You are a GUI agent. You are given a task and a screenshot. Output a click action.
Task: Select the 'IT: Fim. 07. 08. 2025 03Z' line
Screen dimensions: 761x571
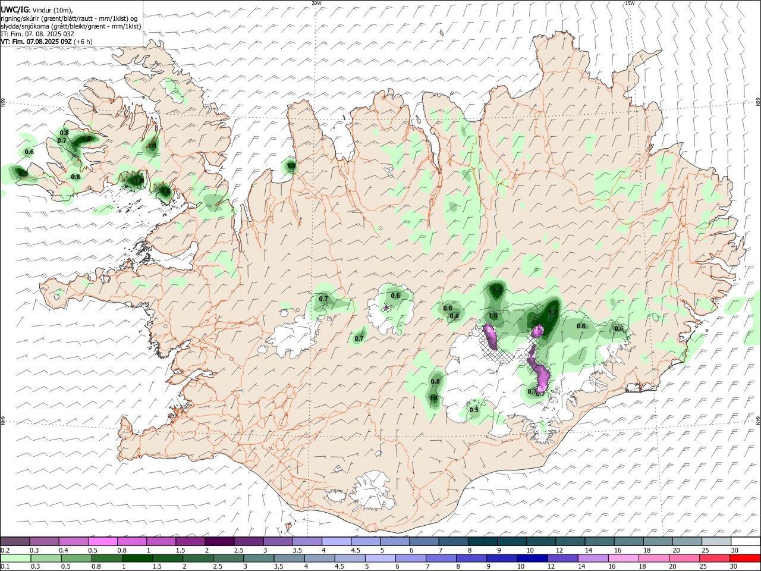pyautogui.click(x=37, y=34)
